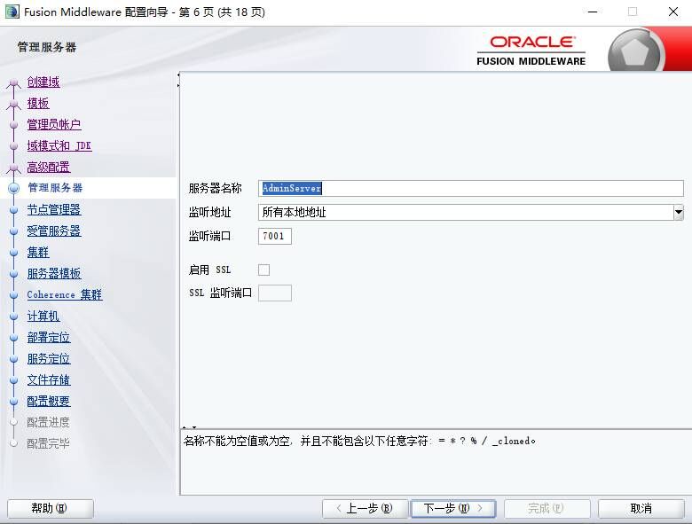Click the 监听端口 7001 field

click(274, 236)
